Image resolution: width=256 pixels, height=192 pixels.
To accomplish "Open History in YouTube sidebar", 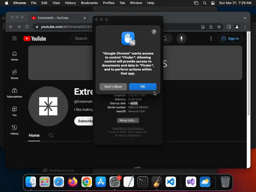I will click(x=14, y=130).
